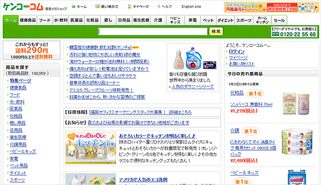Viewport: 321px width, 185px height.
Task: Open sidebar ダイエット category
Action: pyautogui.click(x=18, y=173)
